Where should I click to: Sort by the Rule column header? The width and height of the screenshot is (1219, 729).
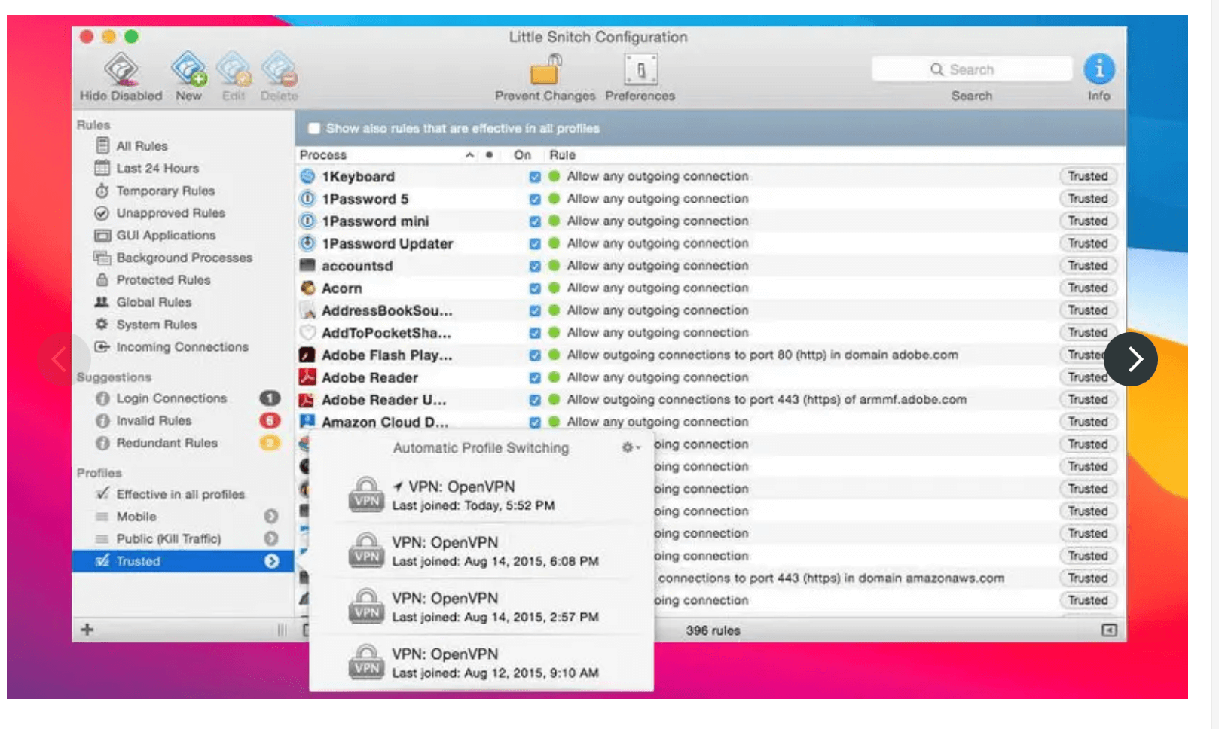click(x=562, y=154)
